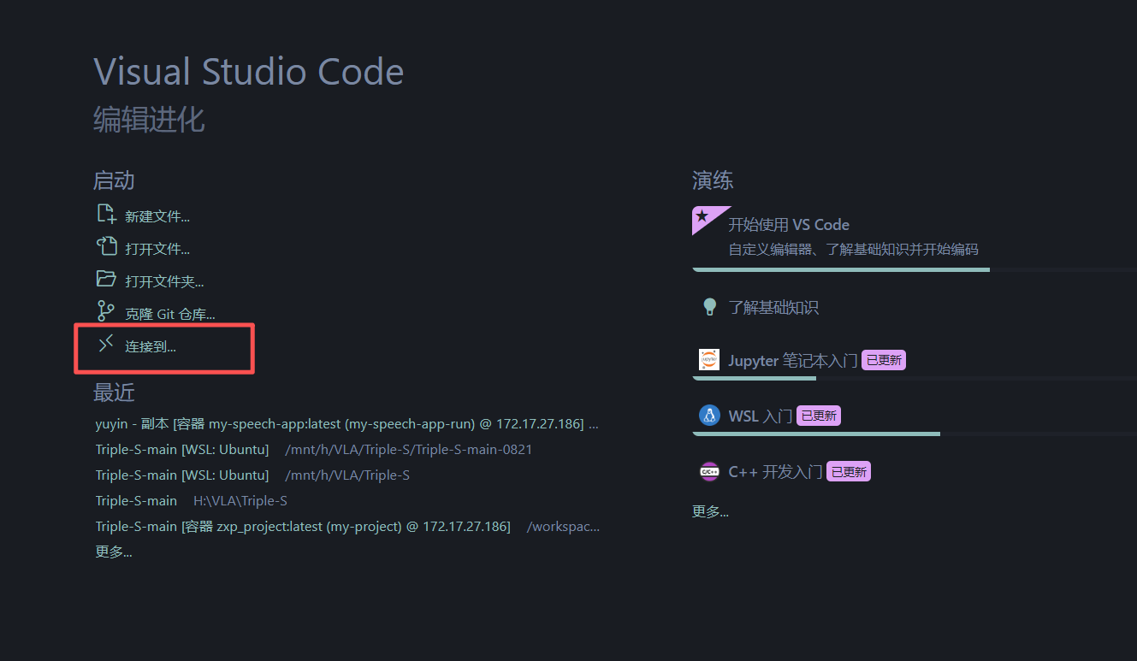The height and width of the screenshot is (661, 1137).
Task: Select the 克隆 Git 仓库 branch icon
Action: click(106, 312)
